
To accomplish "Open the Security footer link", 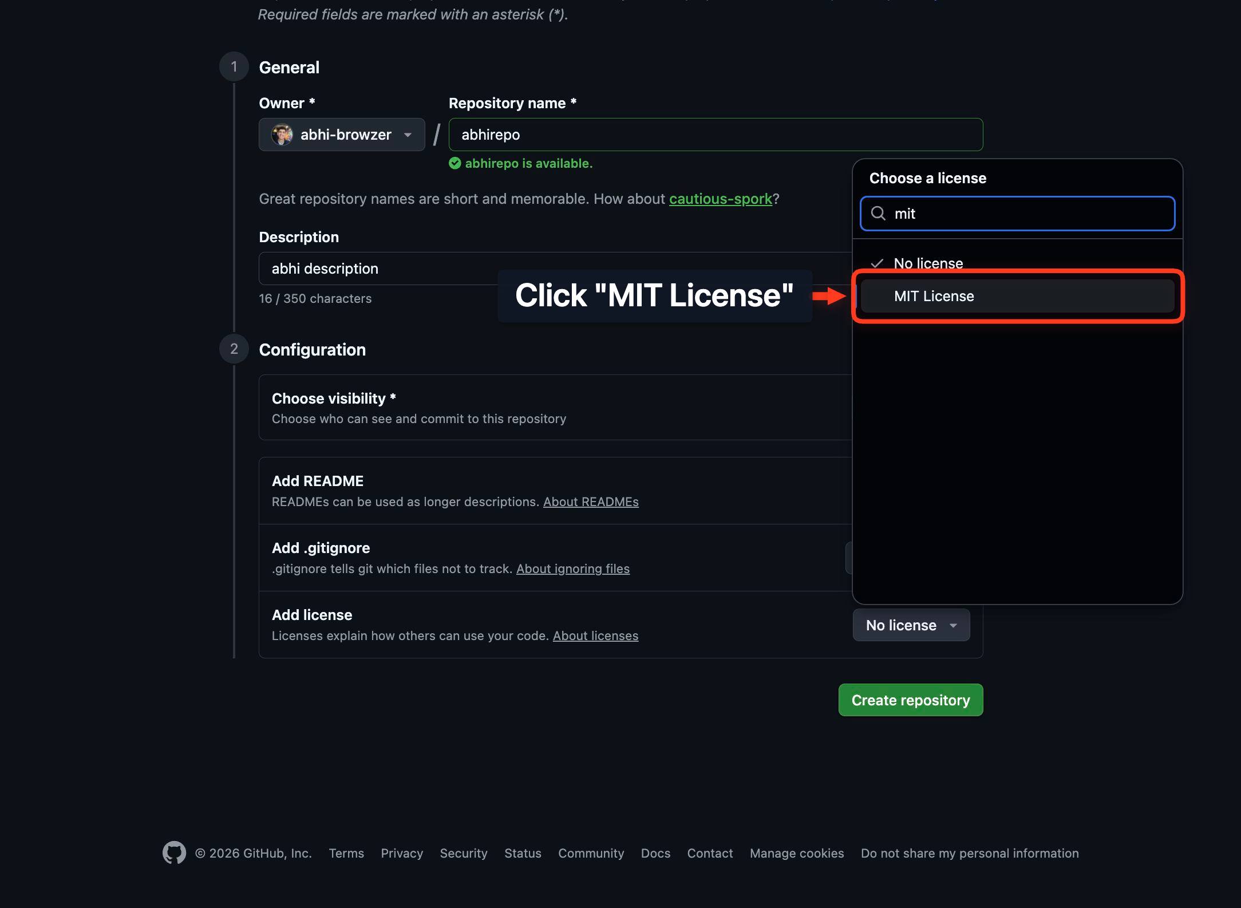I will 464,853.
